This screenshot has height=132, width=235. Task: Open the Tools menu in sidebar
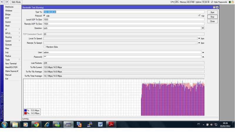[8, 60]
